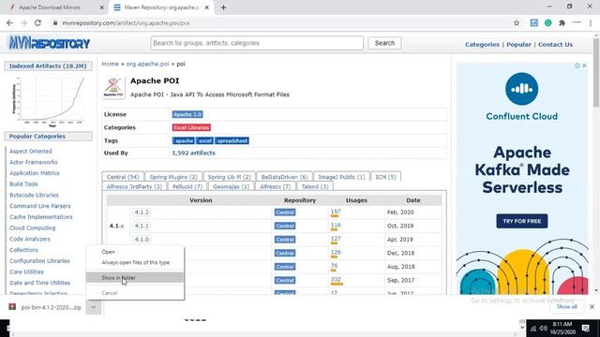Go back using browser back arrow

tap(9, 22)
